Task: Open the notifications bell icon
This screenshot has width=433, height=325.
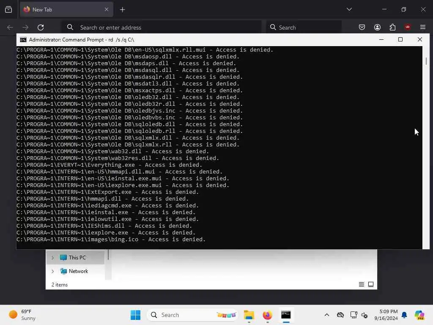Action: point(404,315)
